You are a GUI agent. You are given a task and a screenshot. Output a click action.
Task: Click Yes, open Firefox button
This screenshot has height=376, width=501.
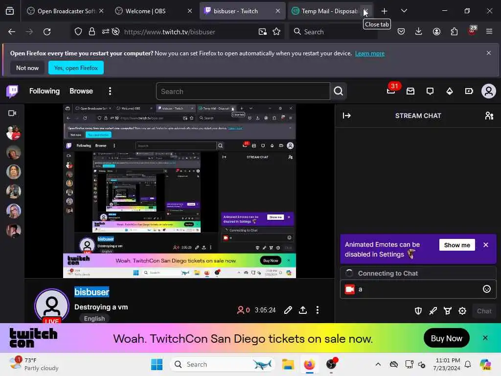pyautogui.click(x=76, y=68)
